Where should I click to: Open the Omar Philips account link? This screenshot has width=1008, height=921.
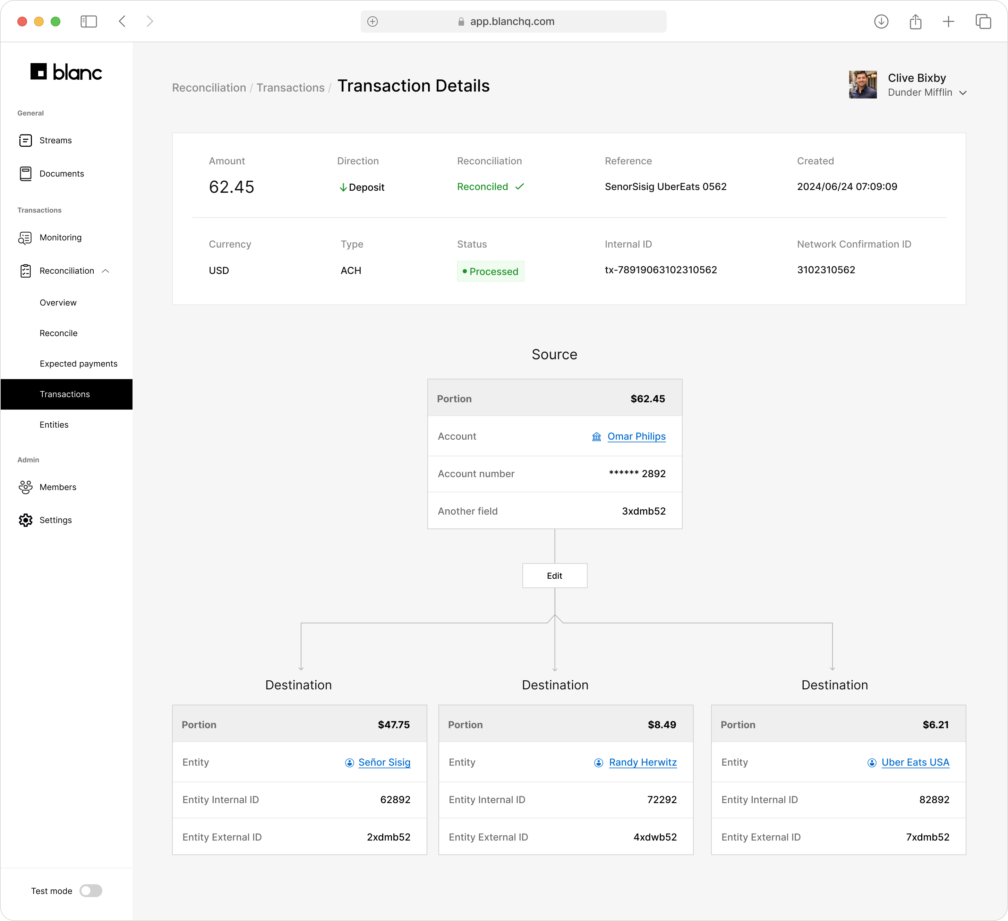coord(636,436)
